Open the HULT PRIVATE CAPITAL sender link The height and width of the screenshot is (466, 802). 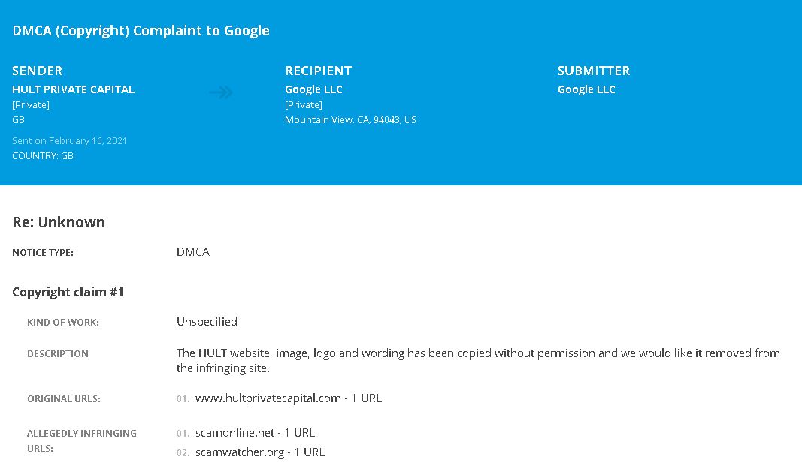tap(73, 89)
